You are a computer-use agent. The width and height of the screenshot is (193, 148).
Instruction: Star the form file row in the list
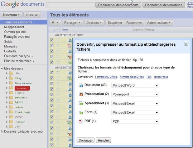click(58, 62)
